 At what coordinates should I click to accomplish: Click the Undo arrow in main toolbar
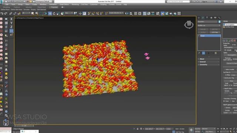coord(2,14)
